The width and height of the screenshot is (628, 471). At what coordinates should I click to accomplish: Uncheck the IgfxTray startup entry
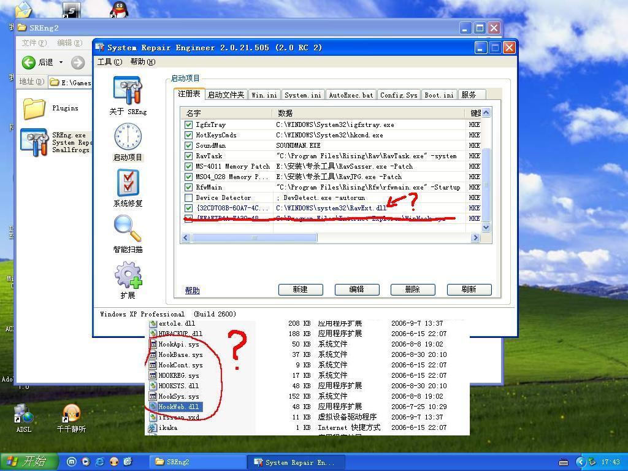188,124
